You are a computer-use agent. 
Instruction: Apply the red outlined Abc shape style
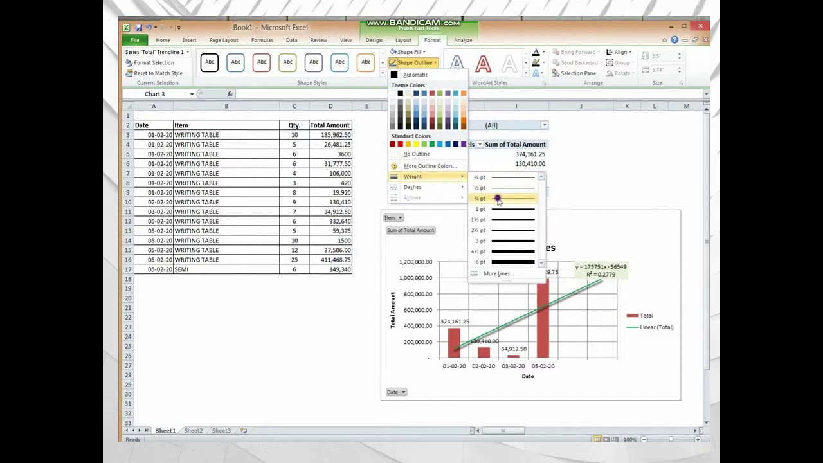pyautogui.click(x=262, y=62)
